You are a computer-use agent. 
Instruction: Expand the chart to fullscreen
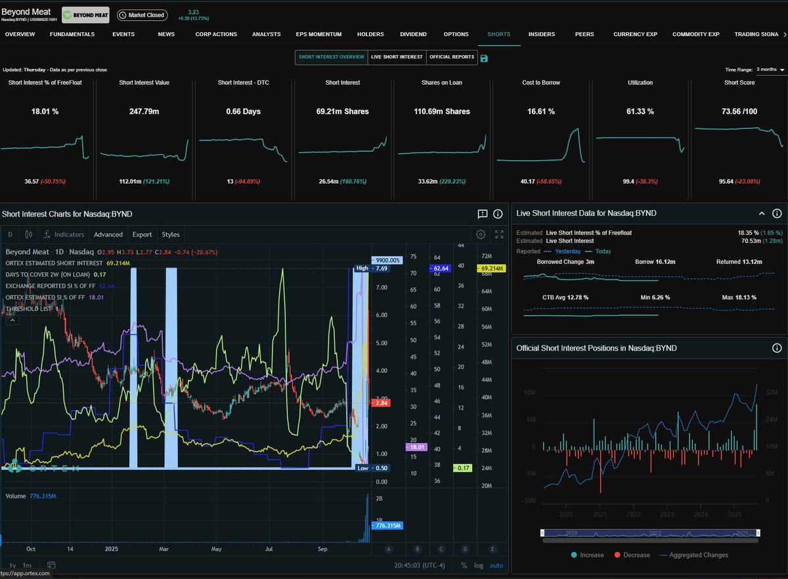click(x=499, y=234)
